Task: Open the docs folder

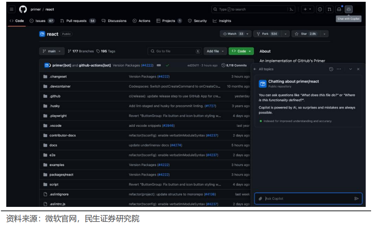Action: pos(53,145)
